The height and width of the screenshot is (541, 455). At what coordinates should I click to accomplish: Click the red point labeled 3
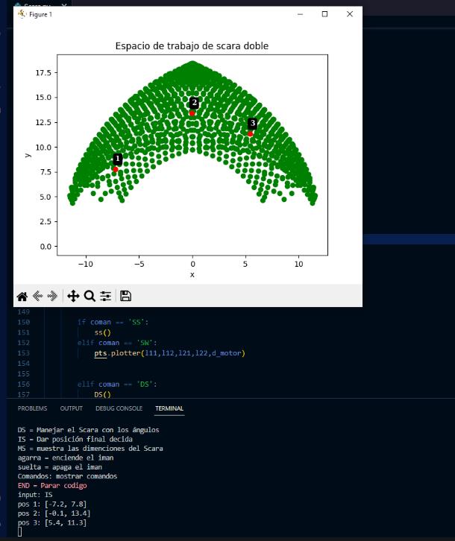250,134
